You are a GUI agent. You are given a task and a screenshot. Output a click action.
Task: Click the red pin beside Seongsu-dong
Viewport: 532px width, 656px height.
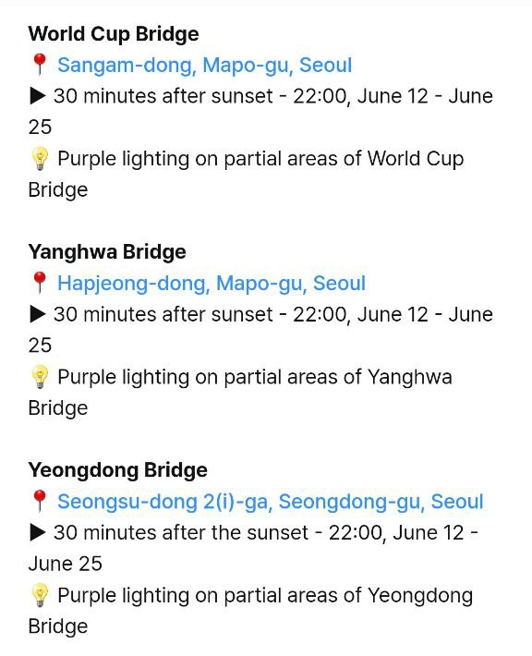pos(40,501)
